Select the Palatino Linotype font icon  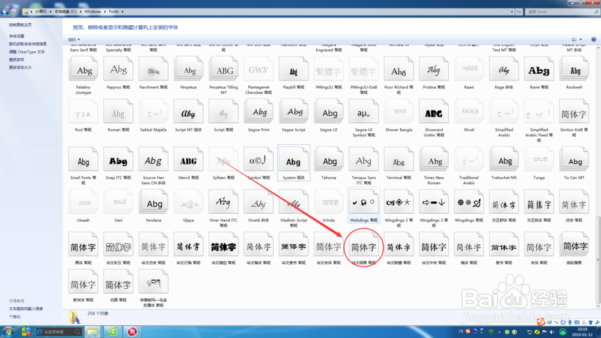(x=84, y=69)
